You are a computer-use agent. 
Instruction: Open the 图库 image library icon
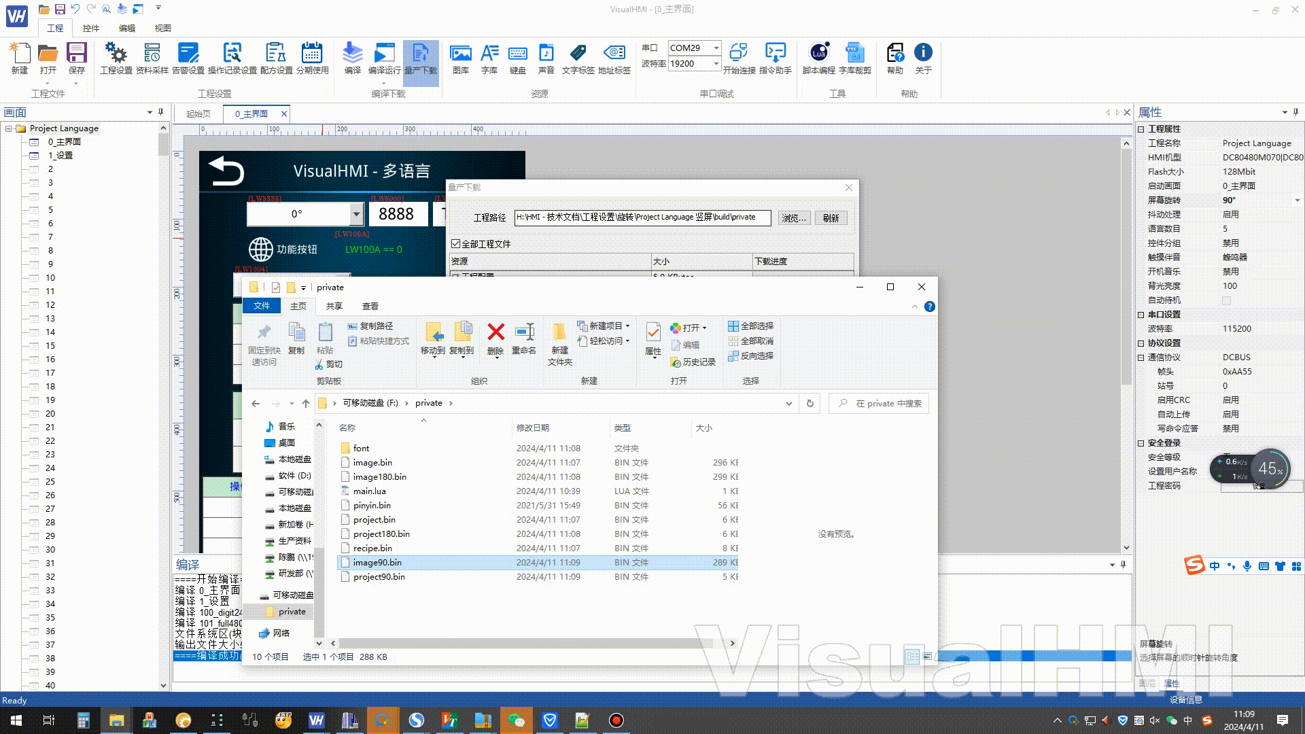460,54
